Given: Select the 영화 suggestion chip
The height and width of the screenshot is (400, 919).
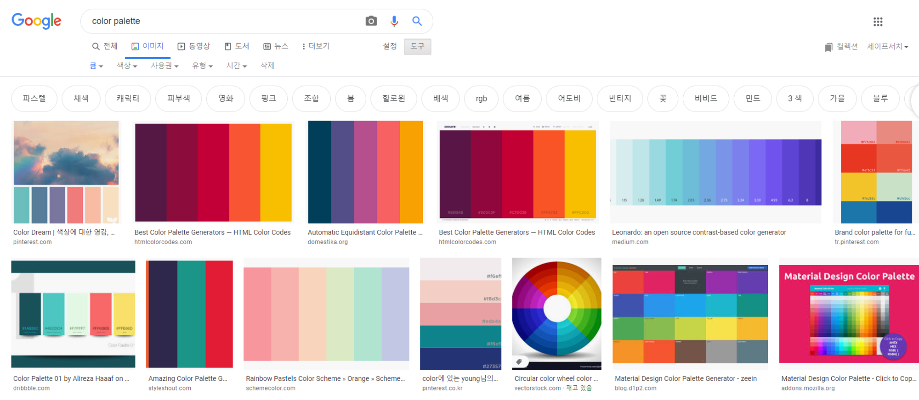Looking at the screenshot, I should (x=226, y=99).
